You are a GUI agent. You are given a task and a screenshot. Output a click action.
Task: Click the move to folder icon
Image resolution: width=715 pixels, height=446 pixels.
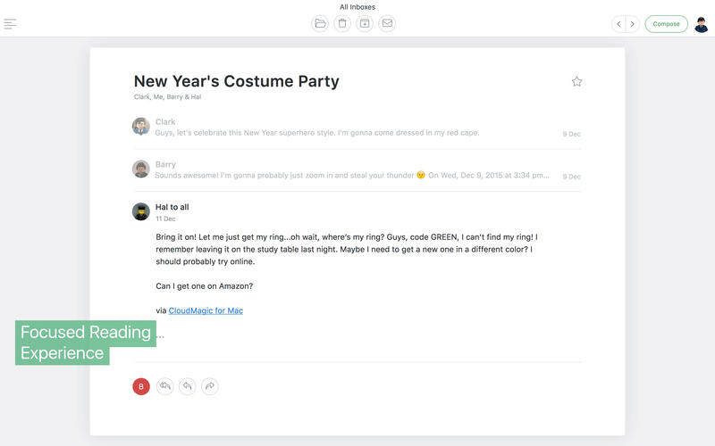click(x=320, y=24)
